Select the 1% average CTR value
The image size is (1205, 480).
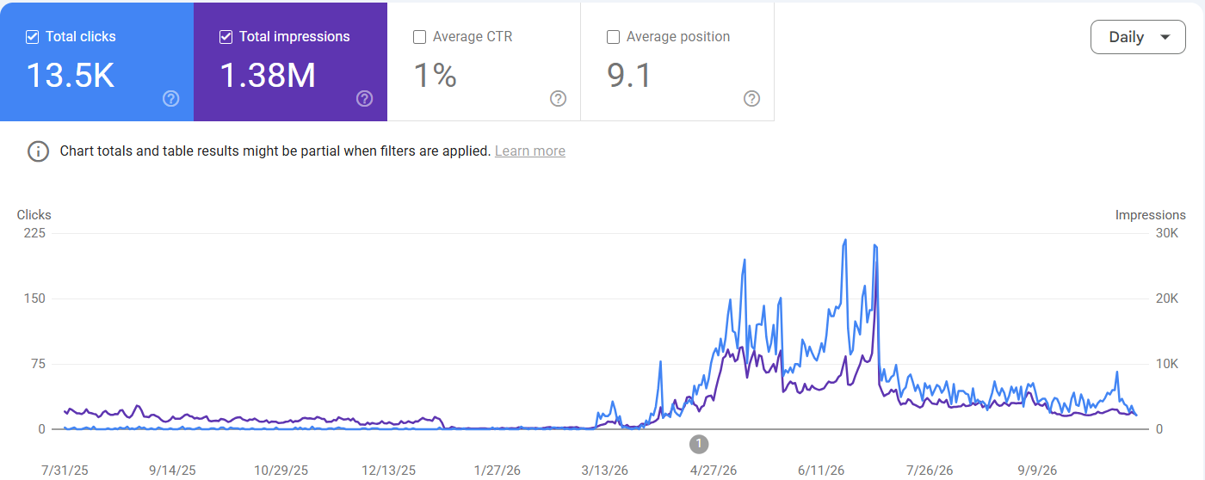[x=435, y=76]
